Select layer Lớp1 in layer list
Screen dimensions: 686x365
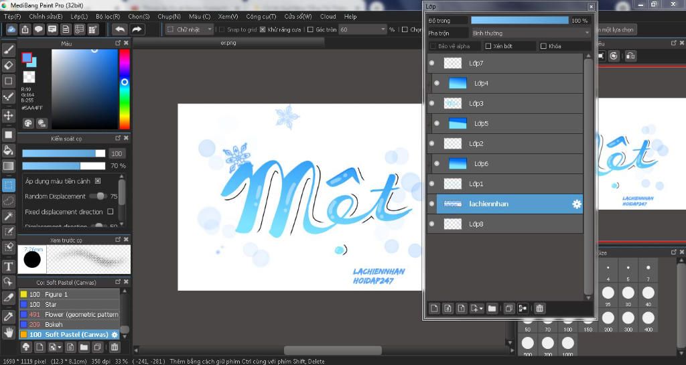505,184
